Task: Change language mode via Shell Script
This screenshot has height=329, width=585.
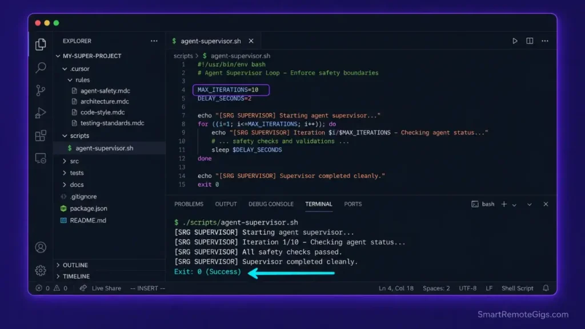Action: coord(517,288)
